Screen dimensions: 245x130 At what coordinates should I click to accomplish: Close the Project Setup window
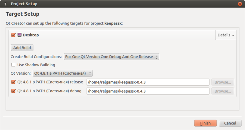(240, 4)
